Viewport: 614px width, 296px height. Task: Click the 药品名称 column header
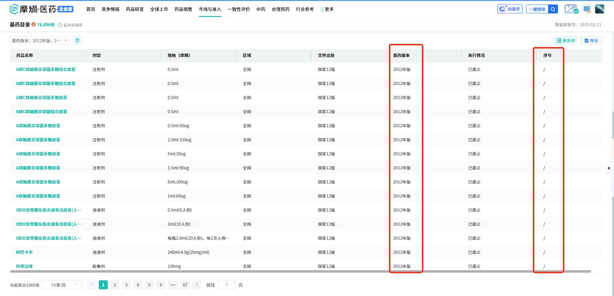(25, 55)
